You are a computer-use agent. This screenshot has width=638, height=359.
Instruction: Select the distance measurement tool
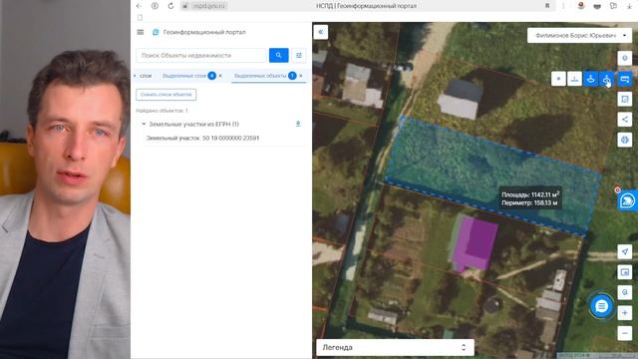(x=574, y=79)
